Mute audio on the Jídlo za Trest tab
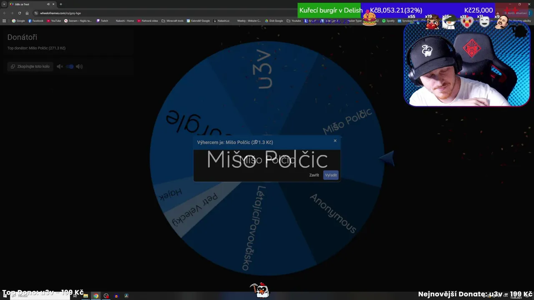Screen dimensions: 534x300 (x=48, y=4)
